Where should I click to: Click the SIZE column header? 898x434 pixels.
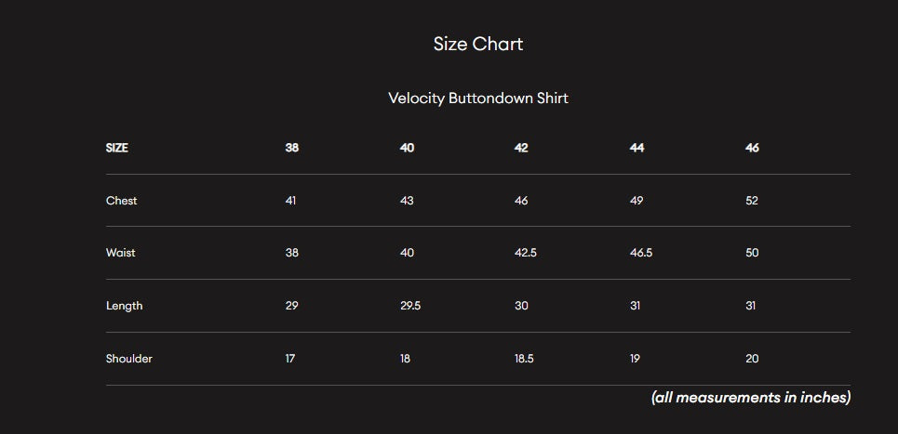117,148
